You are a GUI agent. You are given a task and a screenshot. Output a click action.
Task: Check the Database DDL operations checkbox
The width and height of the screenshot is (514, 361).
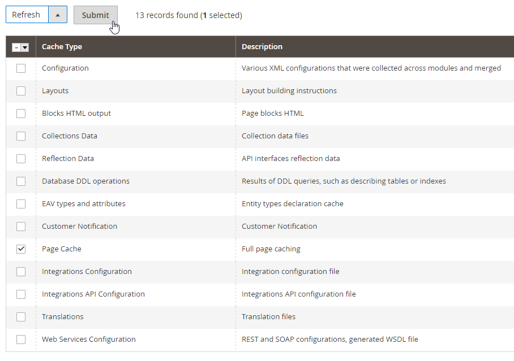pyautogui.click(x=21, y=181)
